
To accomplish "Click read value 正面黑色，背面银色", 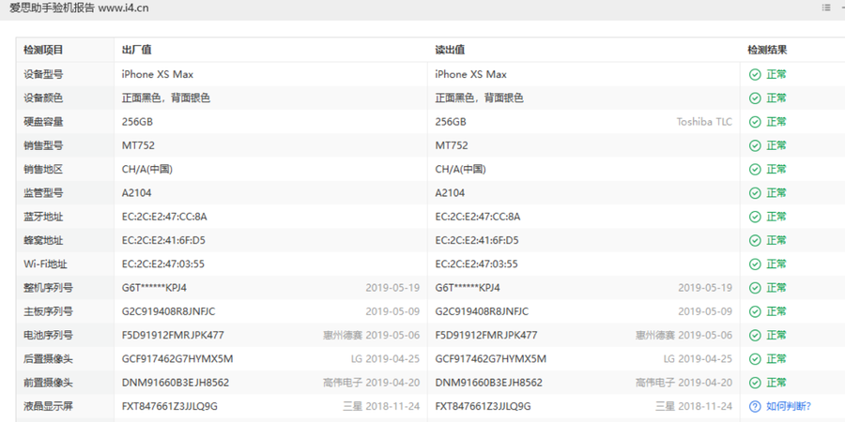I will (x=480, y=98).
